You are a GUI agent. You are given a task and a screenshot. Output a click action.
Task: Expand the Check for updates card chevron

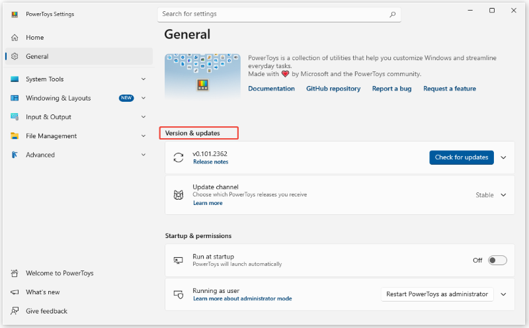503,157
